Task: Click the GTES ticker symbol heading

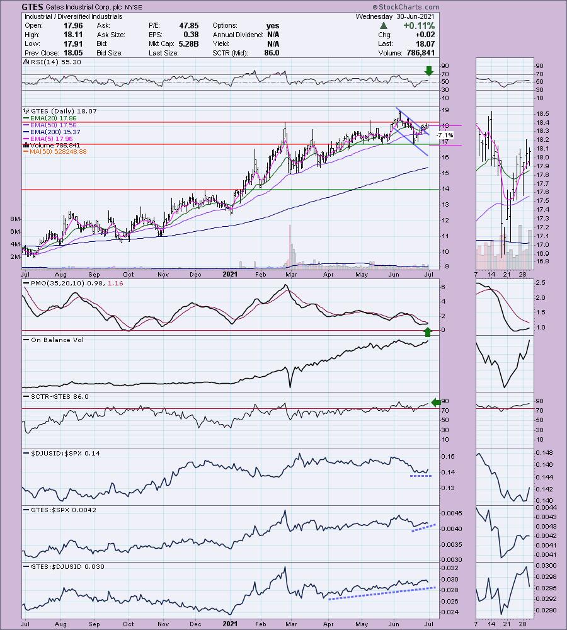Action: 32,6
